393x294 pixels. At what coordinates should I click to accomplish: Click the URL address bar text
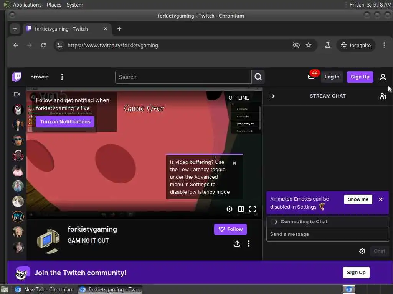pyautogui.click(x=112, y=45)
